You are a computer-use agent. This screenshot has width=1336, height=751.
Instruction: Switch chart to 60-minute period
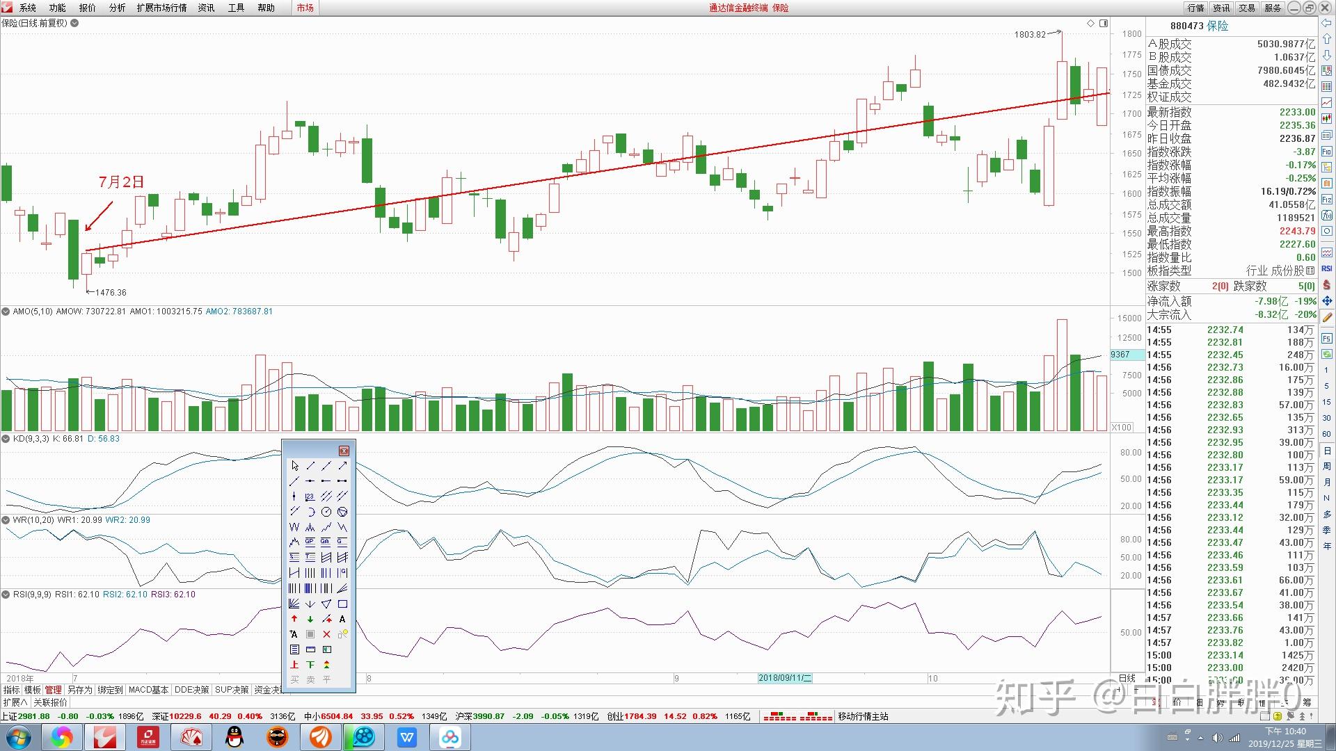click(1327, 434)
